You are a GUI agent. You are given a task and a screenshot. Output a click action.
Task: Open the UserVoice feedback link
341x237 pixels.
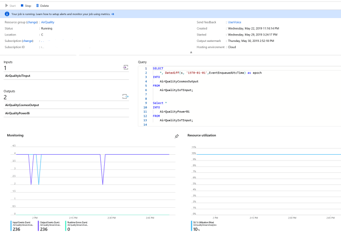[234, 22]
